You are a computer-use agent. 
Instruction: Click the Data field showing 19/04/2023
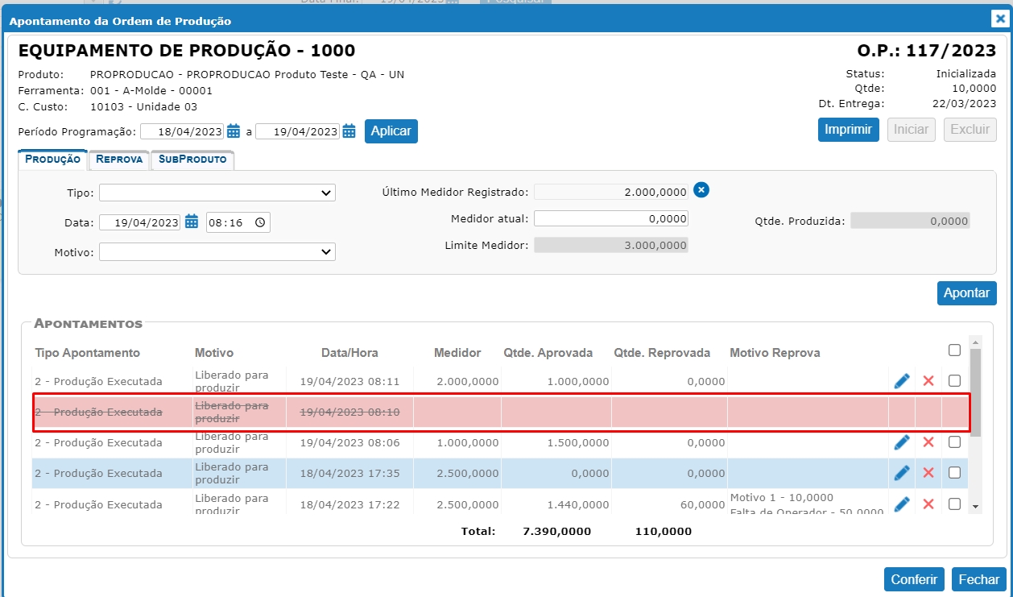(141, 222)
